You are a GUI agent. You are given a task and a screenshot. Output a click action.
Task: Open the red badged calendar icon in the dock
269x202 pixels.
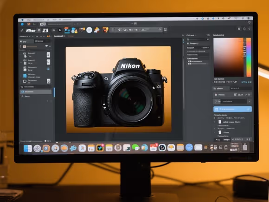[154, 147]
